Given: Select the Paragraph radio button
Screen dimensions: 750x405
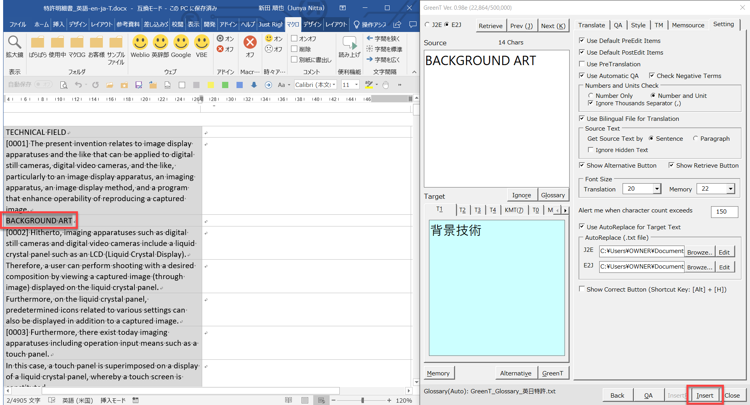Looking at the screenshot, I should click(695, 138).
